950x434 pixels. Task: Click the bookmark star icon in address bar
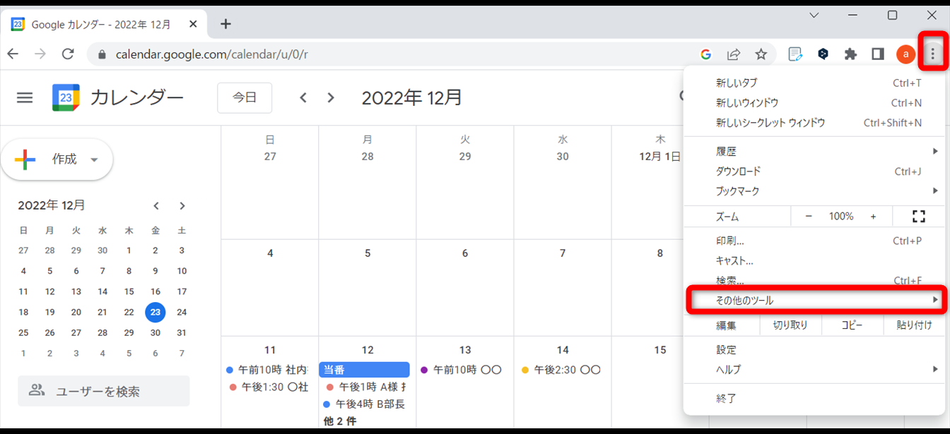(x=761, y=54)
